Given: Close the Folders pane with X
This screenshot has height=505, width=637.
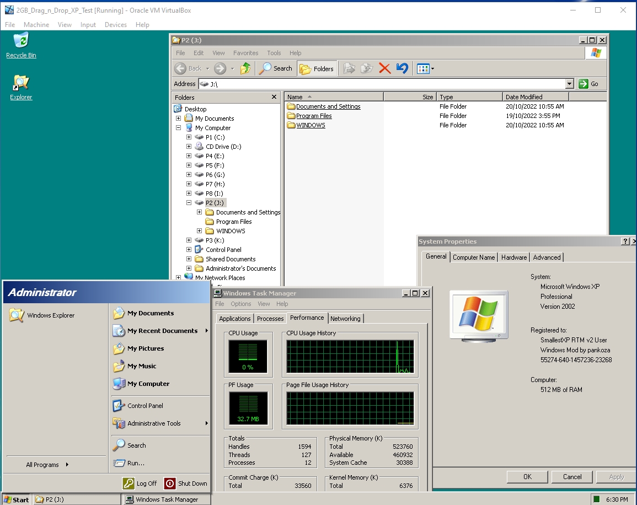Looking at the screenshot, I should pyautogui.click(x=274, y=97).
